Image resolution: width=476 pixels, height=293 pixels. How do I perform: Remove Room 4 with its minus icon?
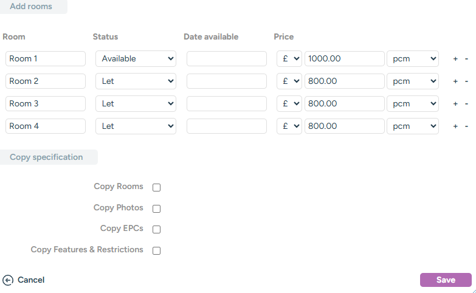coord(466,126)
